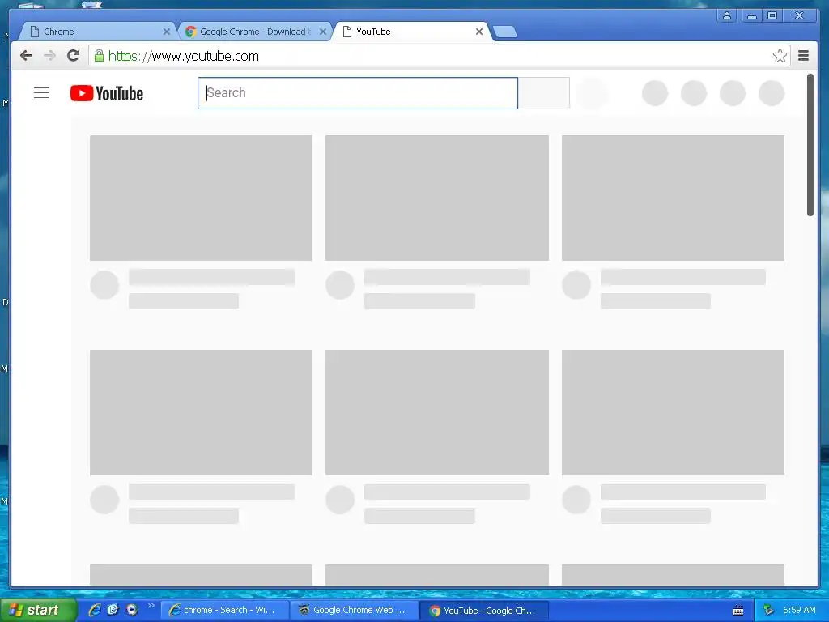Open the Windows start menu
The image size is (829, 622).
click(x=37, y=611)
